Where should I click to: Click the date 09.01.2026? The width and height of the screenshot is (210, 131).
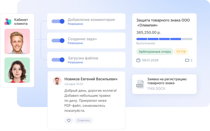click(150, 60)
